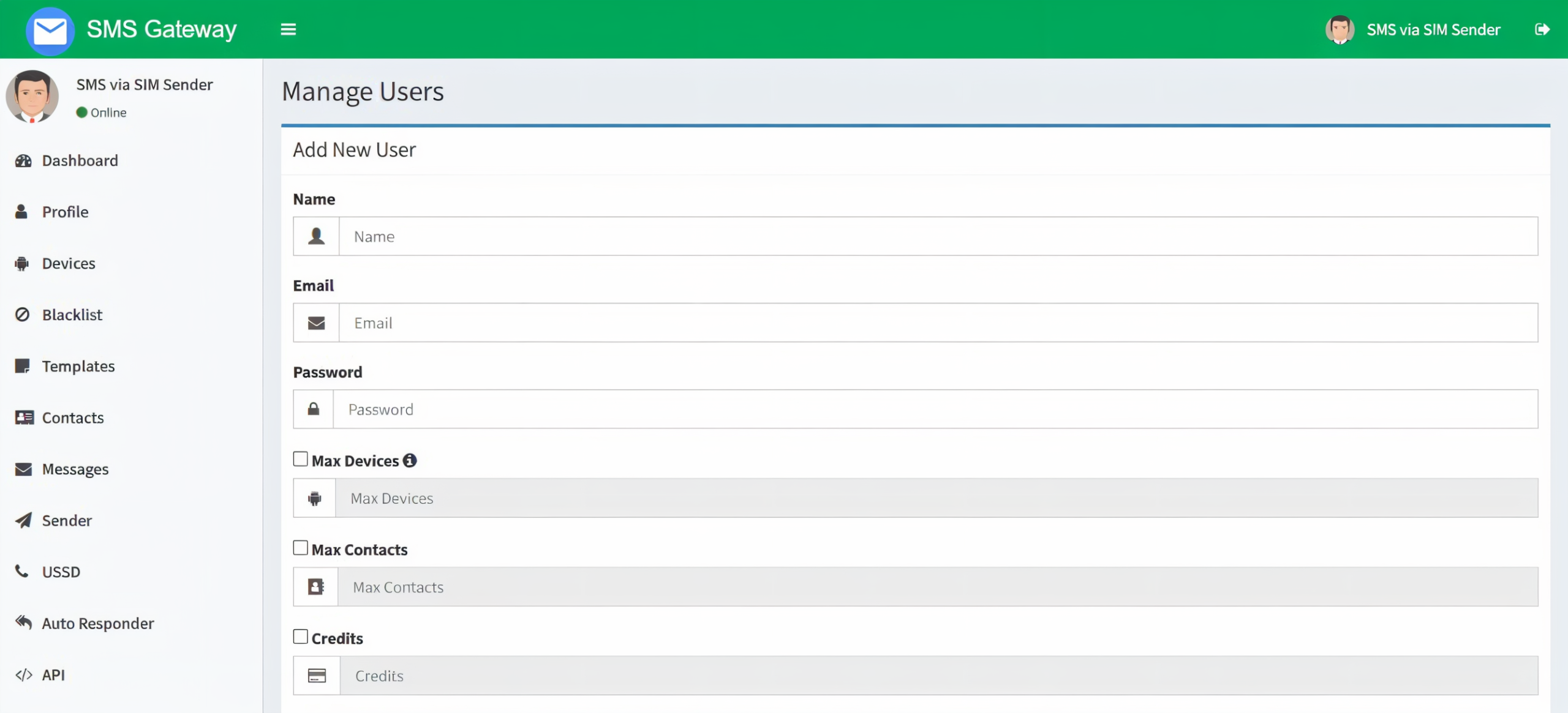1568x713 pixels.
Task: Open the Dashboard menu item
Action: pos(80,160)
